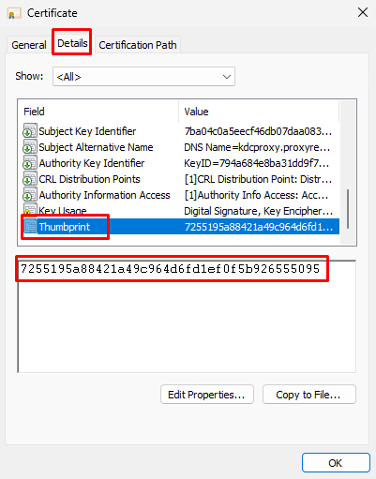The image size is (376, 479).
Task: Click value DNS Name=kdcproxy.proxyre...
Action: 257,147
